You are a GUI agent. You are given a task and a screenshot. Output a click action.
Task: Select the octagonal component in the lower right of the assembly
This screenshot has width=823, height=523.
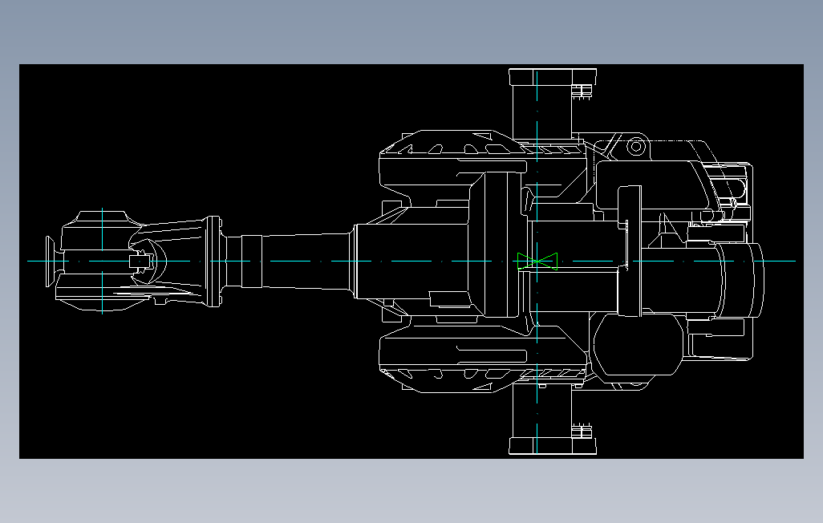click(639, 344)
